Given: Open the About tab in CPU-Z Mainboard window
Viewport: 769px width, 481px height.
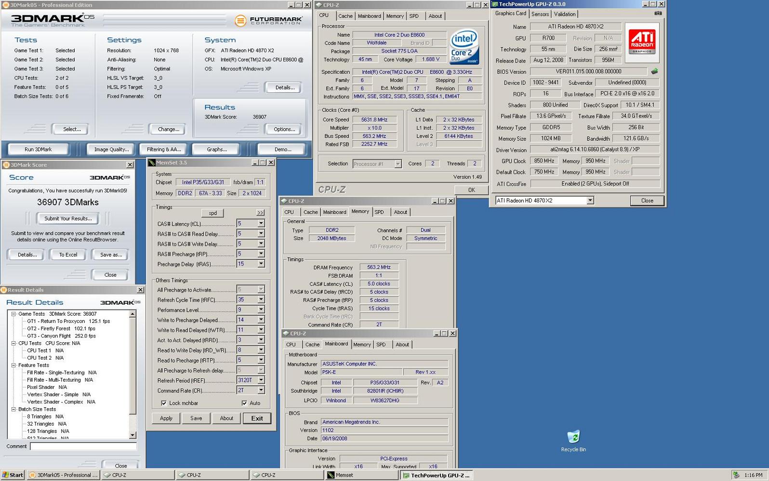Looking at the screenshot, I should pos(402,345).
